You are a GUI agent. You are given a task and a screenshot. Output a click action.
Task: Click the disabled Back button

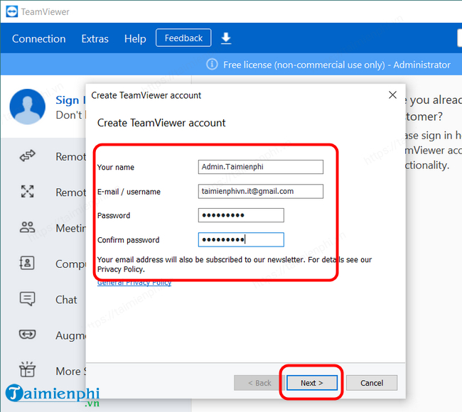point(259,383)
